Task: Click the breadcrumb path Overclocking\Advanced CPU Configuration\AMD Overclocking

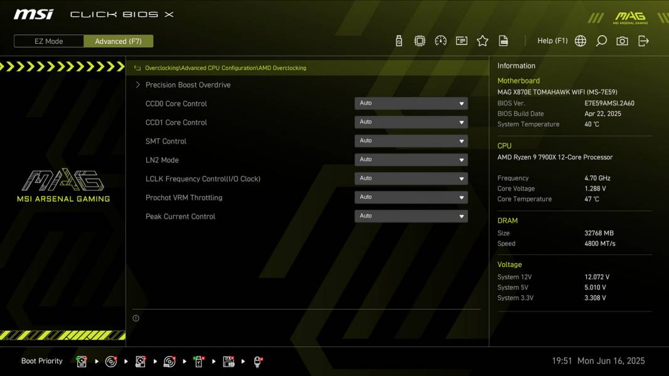Action: (x=226, y=68)
